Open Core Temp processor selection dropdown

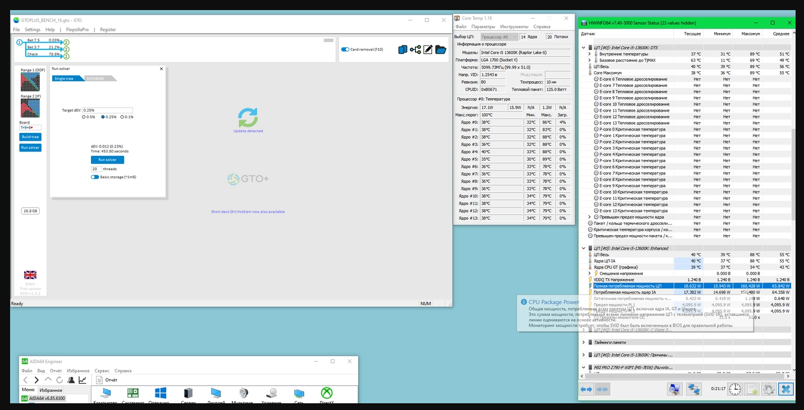point(499,37)
